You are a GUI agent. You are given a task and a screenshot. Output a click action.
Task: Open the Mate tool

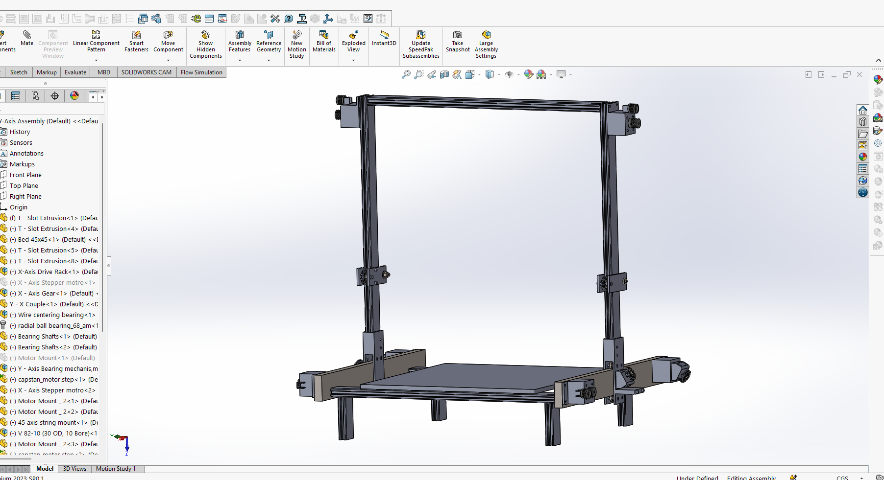pyautogui.click(x=27, y=39)
